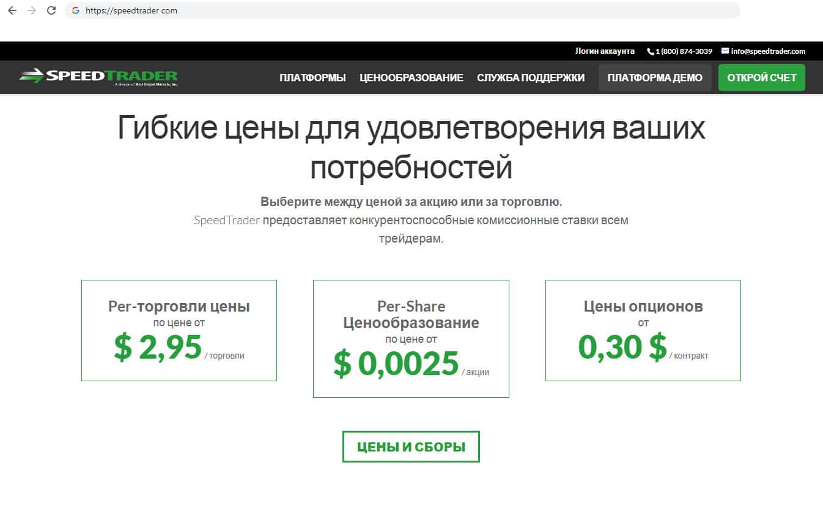Call the 1 (800) 874-3039 phone link
Viewport: 823px width, 512px height.
(x=684, y=51)
